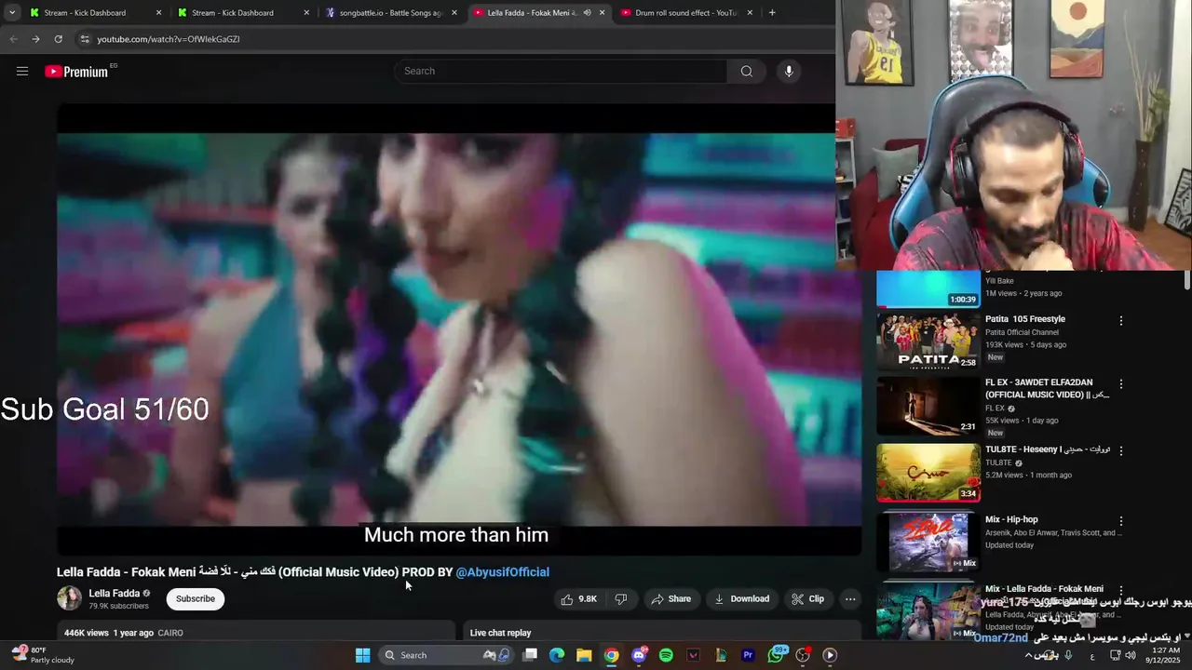Share the Fokak Meni video
The height and width of the screenshot is (670, 1192).
671,599
